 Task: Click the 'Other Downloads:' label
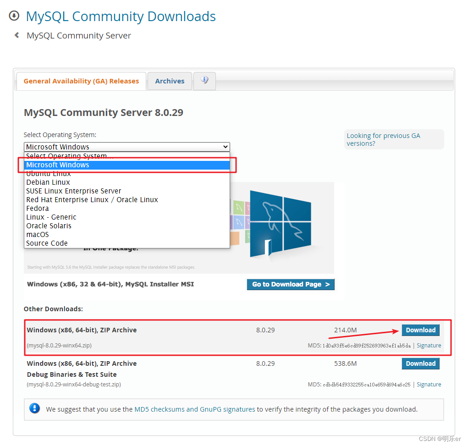(54, 308)
